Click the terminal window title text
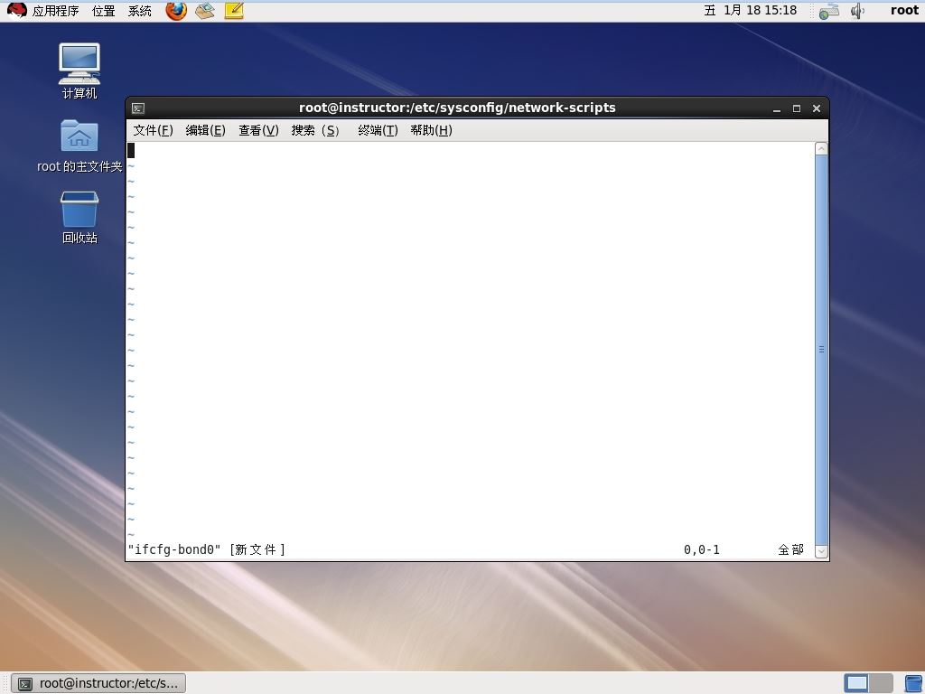 click(x=457, y=108)
